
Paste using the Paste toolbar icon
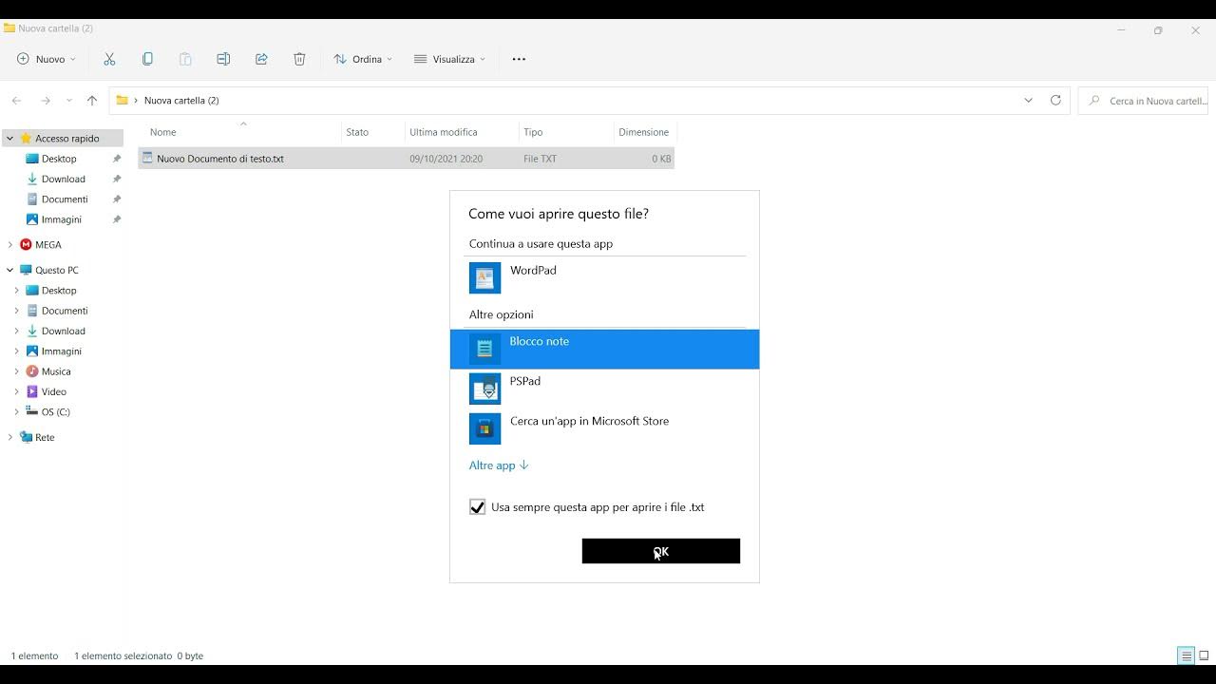[185, 59]
